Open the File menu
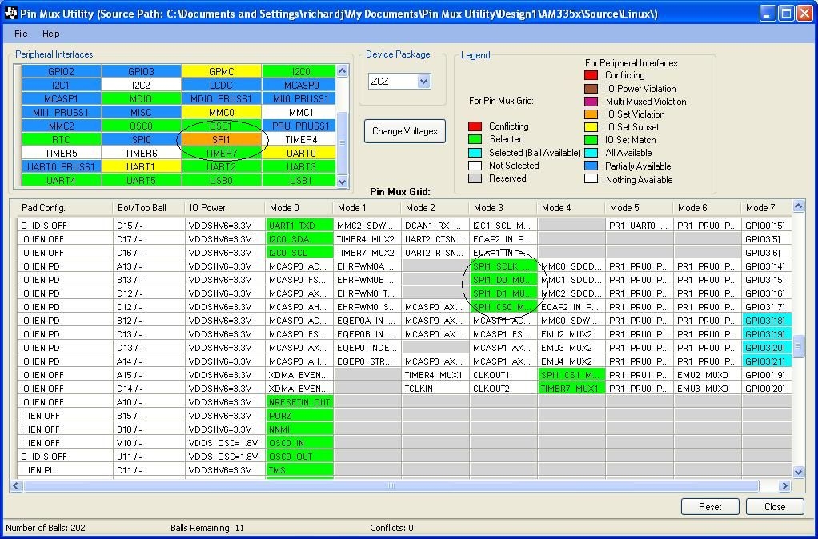The width and height of the screenshot is (818, 539). coord(21,34)
